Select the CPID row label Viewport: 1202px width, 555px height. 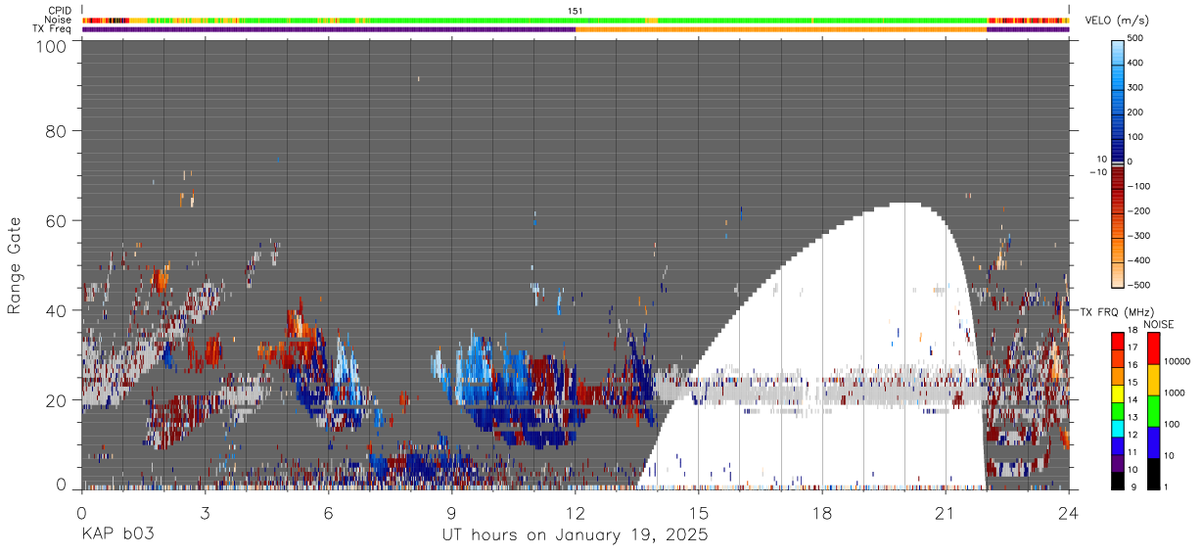pos(60,11)
